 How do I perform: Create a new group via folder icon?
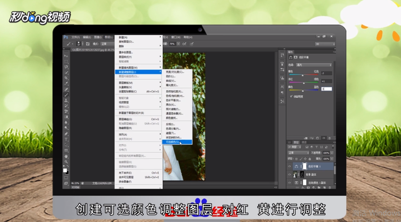(319, 187)
